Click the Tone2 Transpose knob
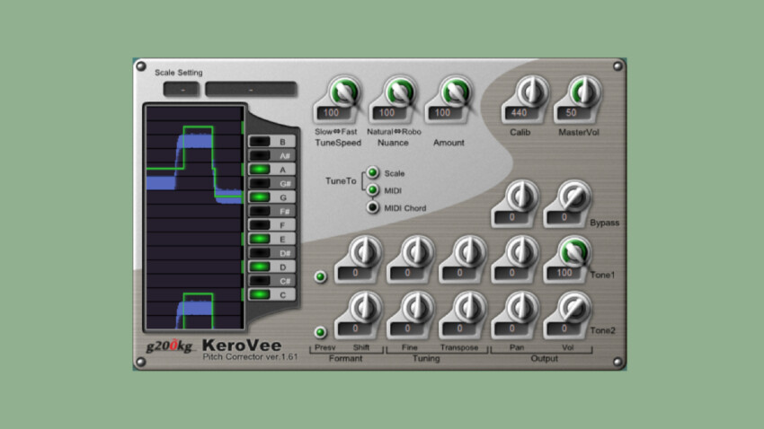The image size is (764, 429). tap(467, 307)
